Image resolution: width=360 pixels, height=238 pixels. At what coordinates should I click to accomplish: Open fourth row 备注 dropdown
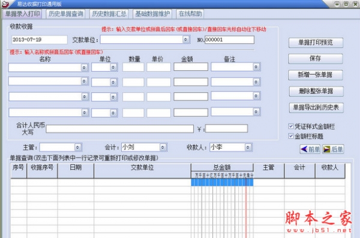point(256,112)
